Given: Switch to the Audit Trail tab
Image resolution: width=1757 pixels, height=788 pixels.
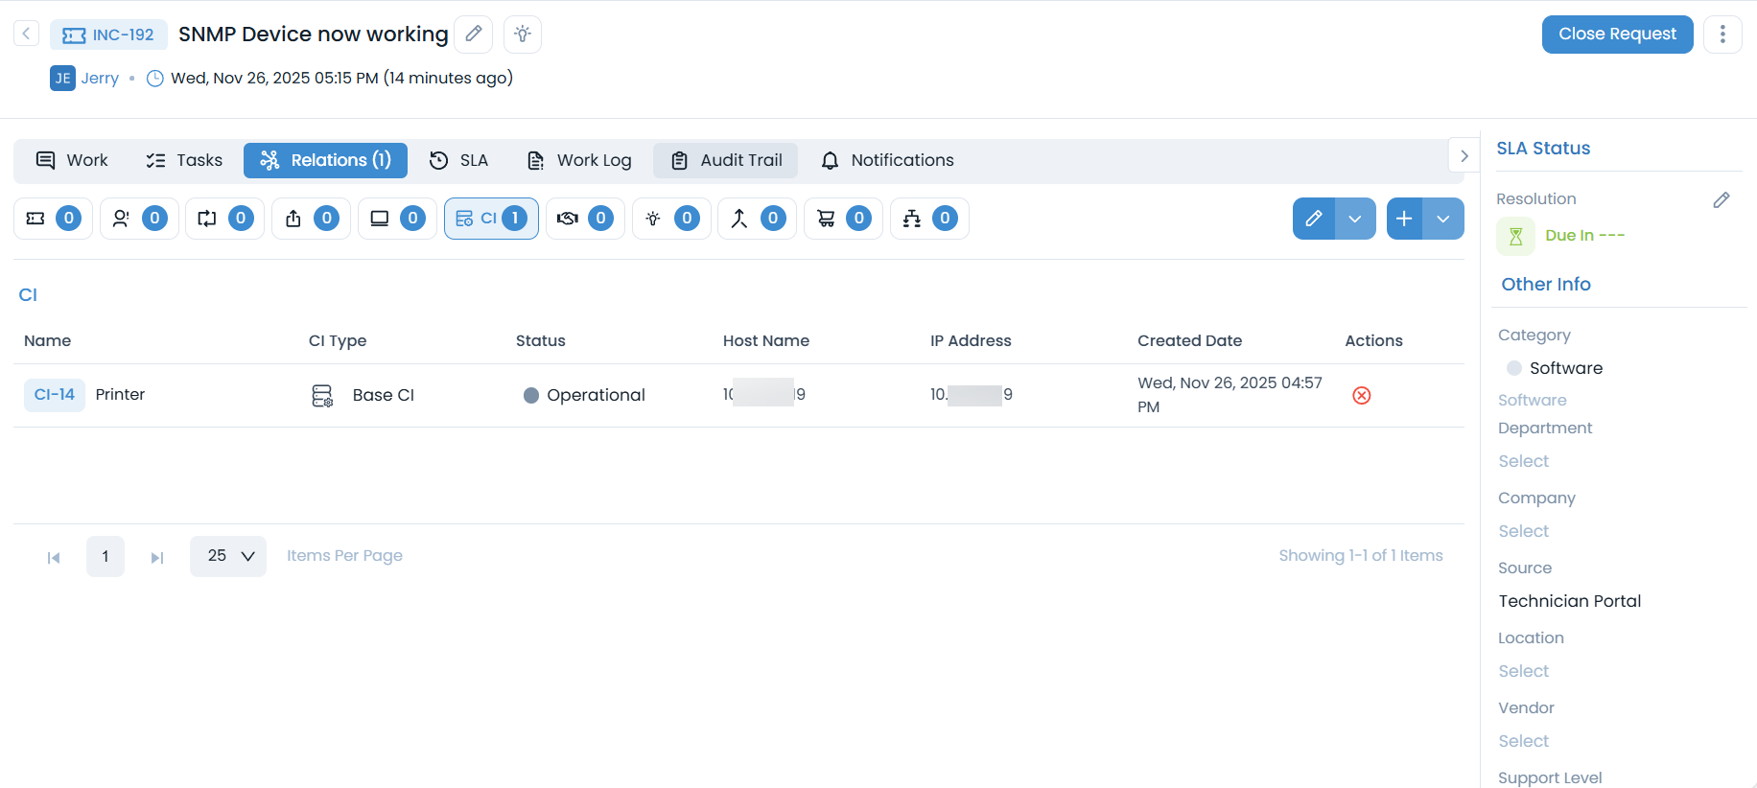Looking at the screenshot, I should click(726, 160).
